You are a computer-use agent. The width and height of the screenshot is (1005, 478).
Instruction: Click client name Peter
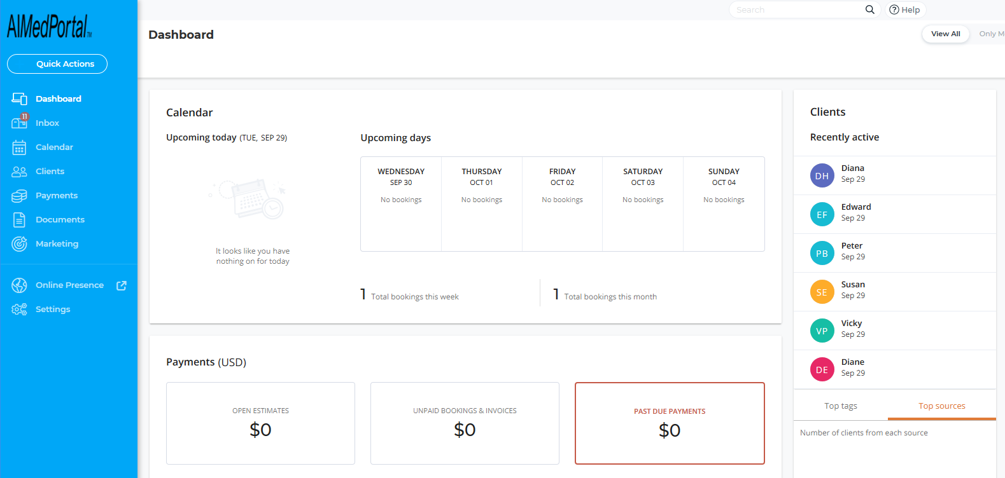(x=852, y=246)
